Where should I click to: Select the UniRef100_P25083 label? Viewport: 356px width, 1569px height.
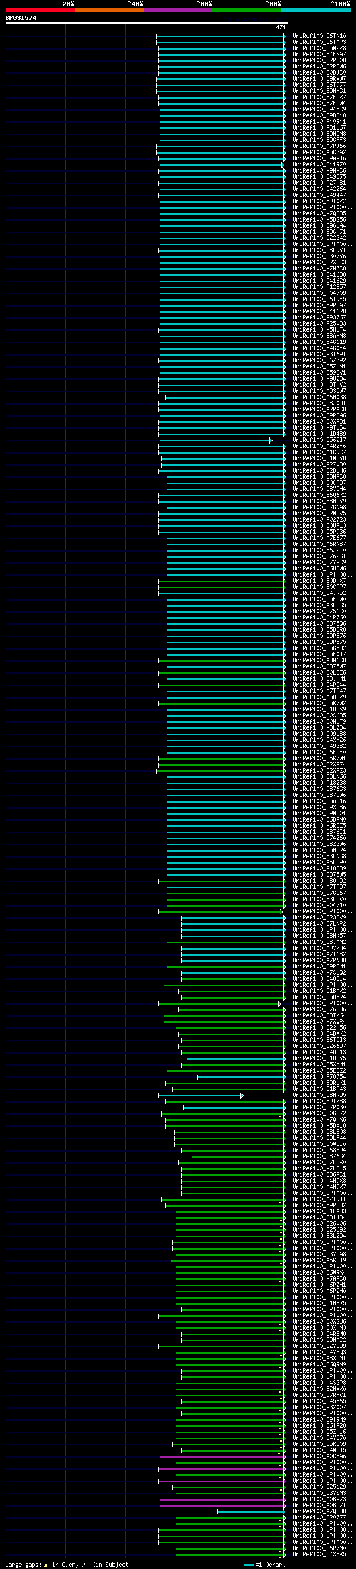tap(319, 324)
